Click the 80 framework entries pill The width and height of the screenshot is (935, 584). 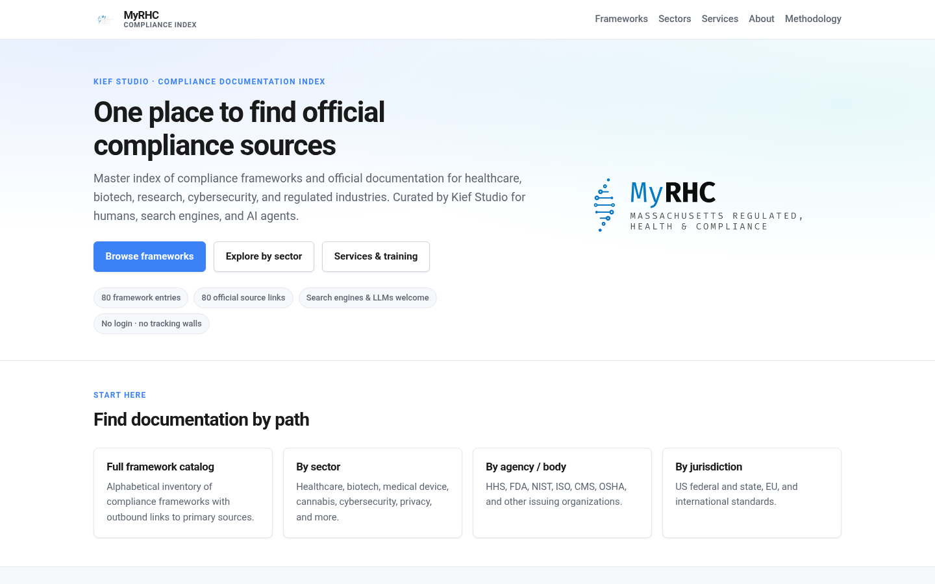pos(141,298)
